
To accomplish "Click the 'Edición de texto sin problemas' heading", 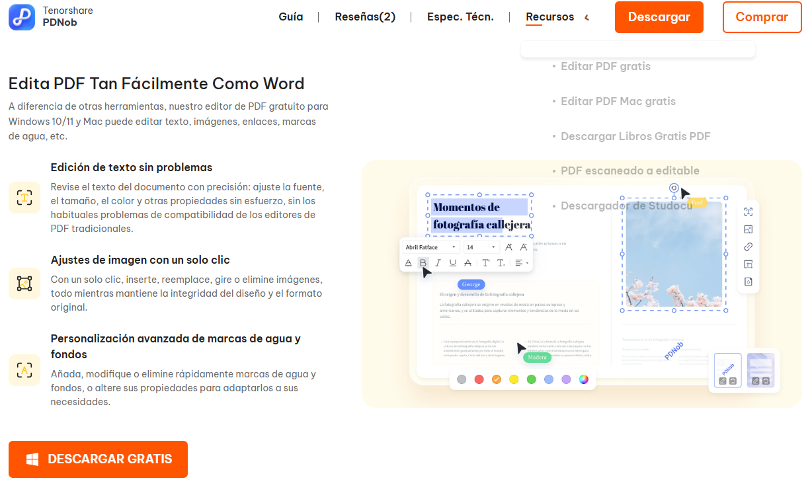I will pos(132,167).
